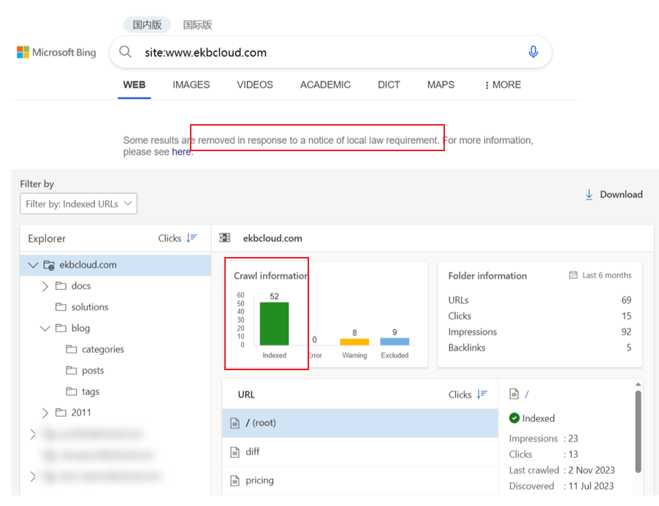Click the posts folder icon

click(72, 370)
